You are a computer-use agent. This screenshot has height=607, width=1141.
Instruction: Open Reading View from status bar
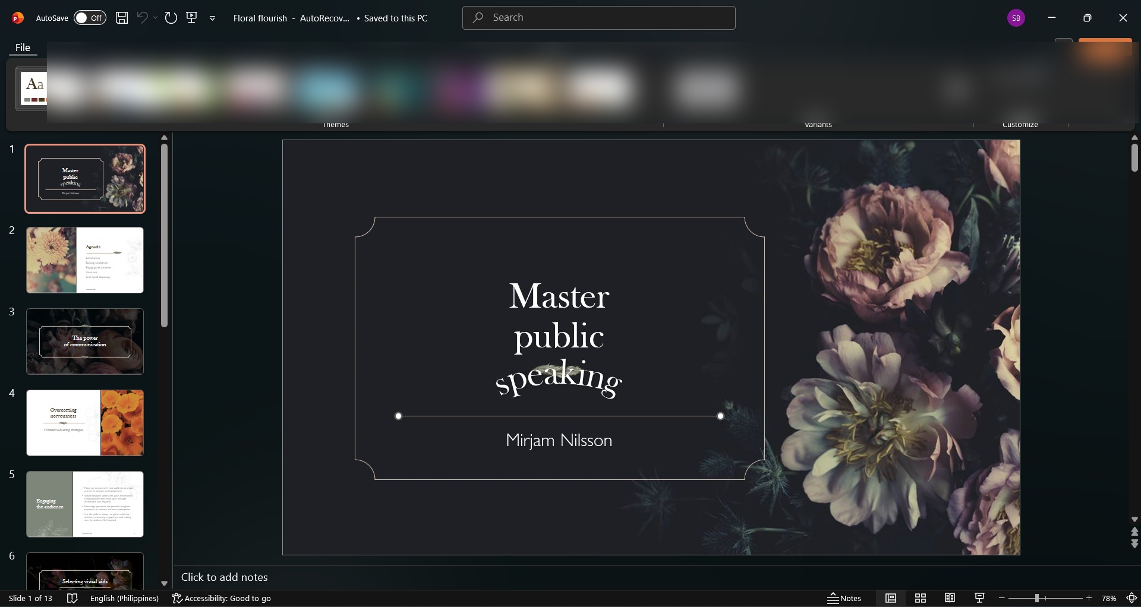[950, 598]
